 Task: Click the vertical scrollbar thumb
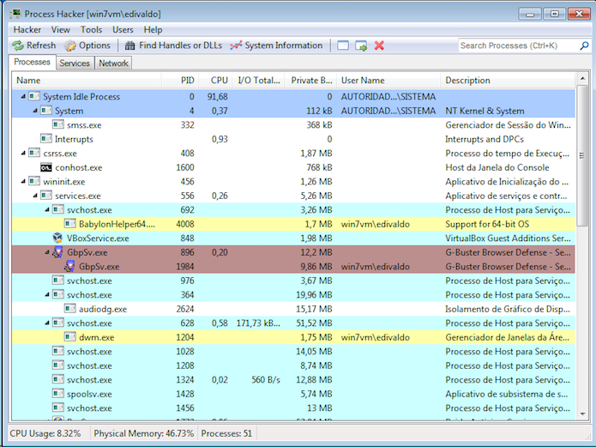point(582,155)
